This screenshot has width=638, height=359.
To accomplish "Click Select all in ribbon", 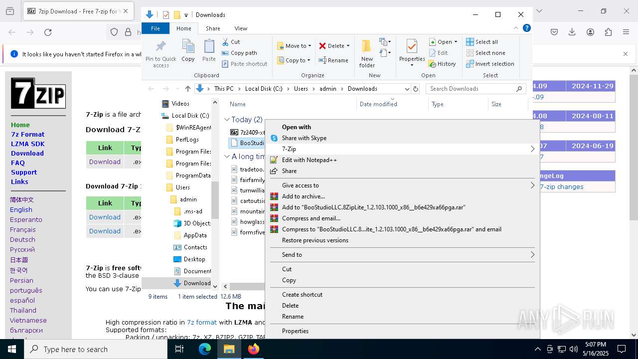I will click(482, 42).
